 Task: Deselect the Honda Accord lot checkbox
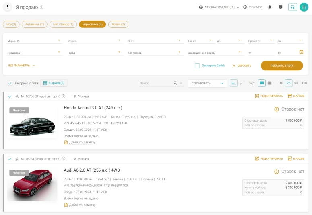(x=10, y=96)
